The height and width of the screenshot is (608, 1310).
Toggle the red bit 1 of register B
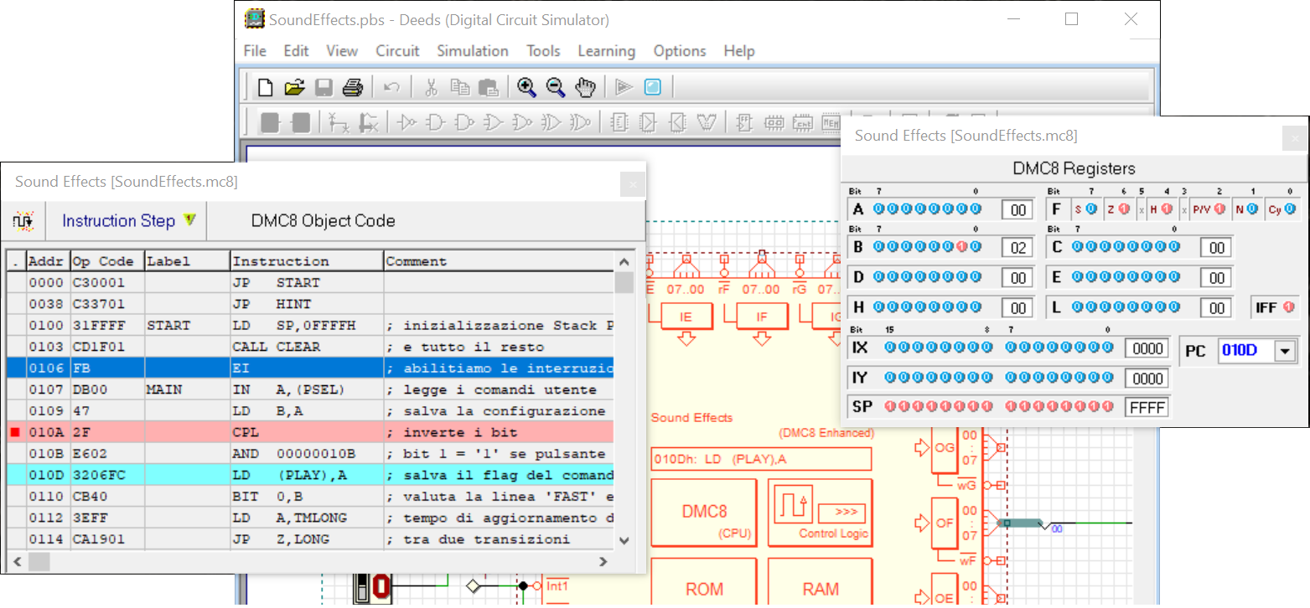963,247
